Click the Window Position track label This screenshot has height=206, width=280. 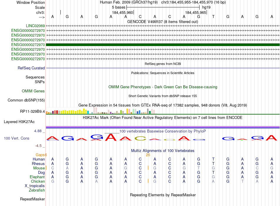[x=31, y=2]
